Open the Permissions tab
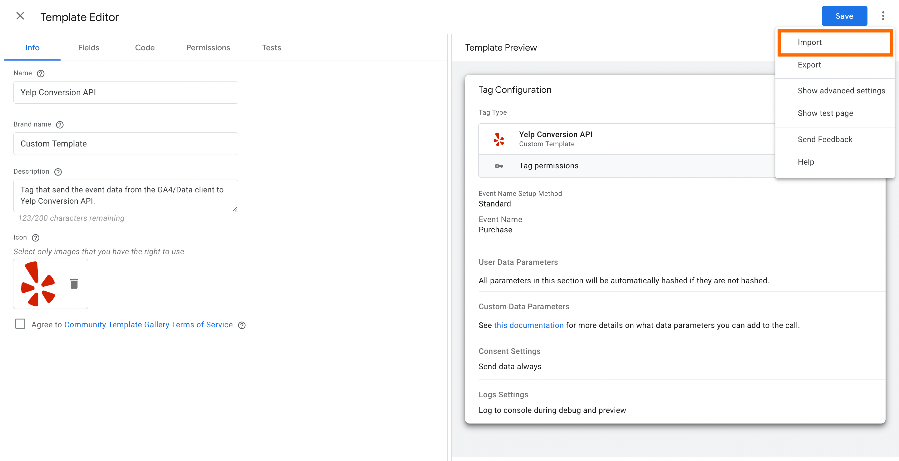The image size is (899, 461). click(x=208, y=47)
